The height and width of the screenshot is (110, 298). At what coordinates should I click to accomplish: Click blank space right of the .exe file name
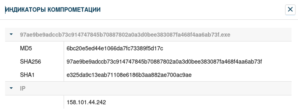coord(260,35)
